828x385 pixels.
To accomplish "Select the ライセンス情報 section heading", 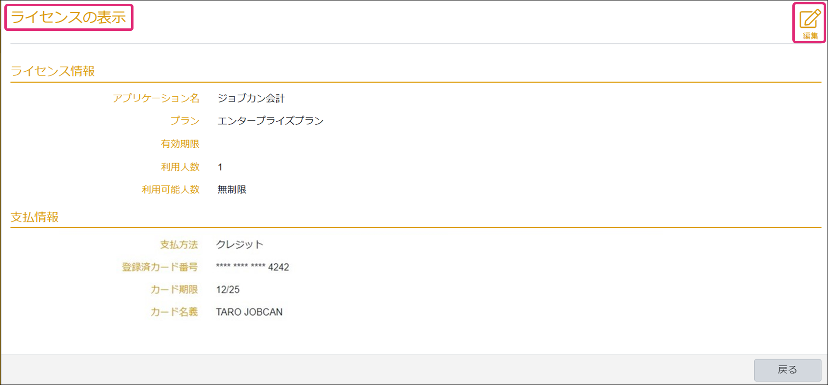I will pos(53,71).
